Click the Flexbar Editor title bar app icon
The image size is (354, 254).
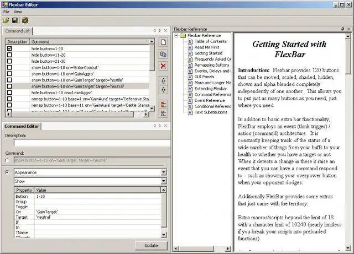coord(4,4)
